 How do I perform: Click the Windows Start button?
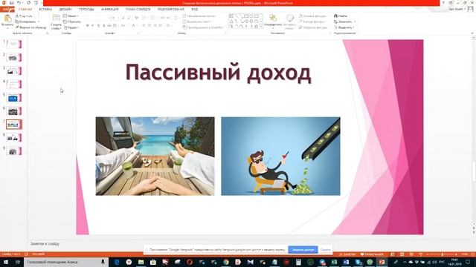tap(5, 262)
